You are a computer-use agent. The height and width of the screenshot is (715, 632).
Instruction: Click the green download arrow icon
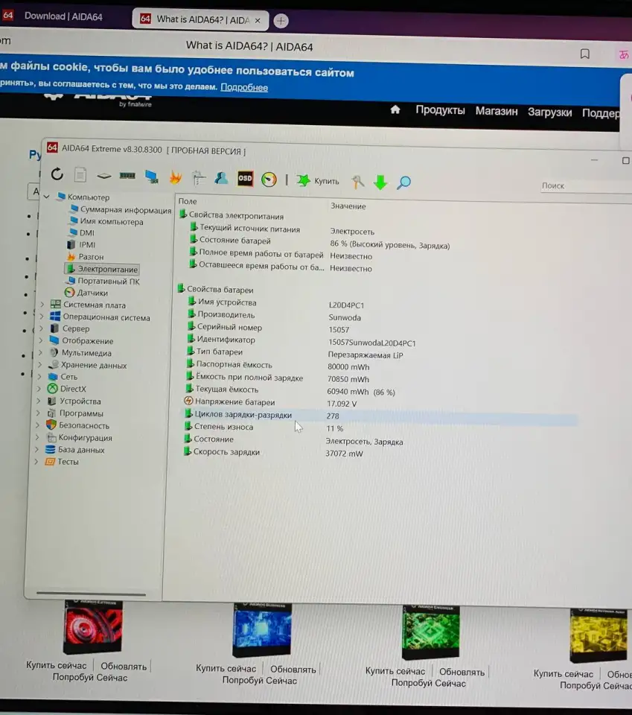coord(380,182)
